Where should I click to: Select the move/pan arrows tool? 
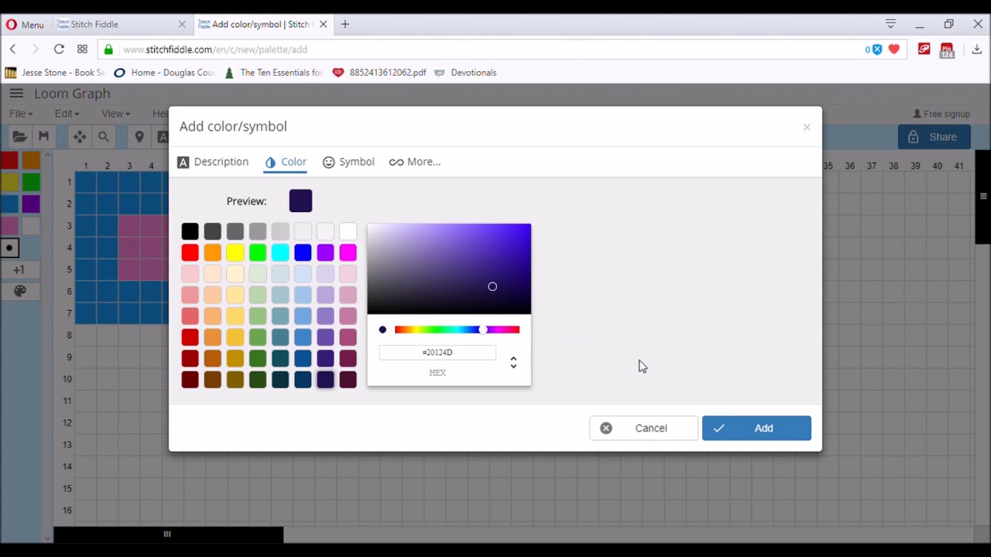point(80,137)
